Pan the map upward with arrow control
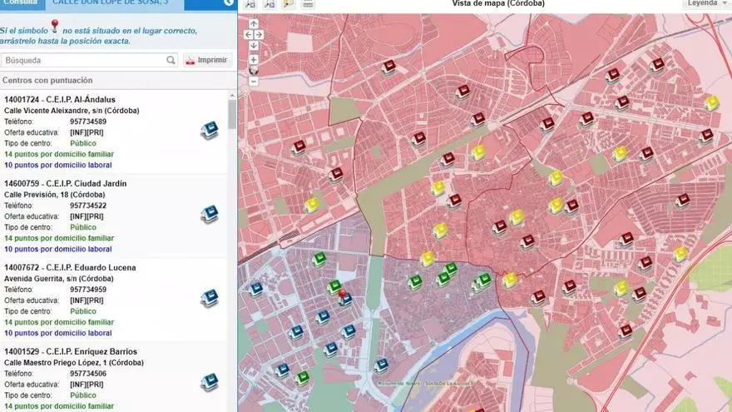Viewport: 732px width, 412px height. click(254, 24)
